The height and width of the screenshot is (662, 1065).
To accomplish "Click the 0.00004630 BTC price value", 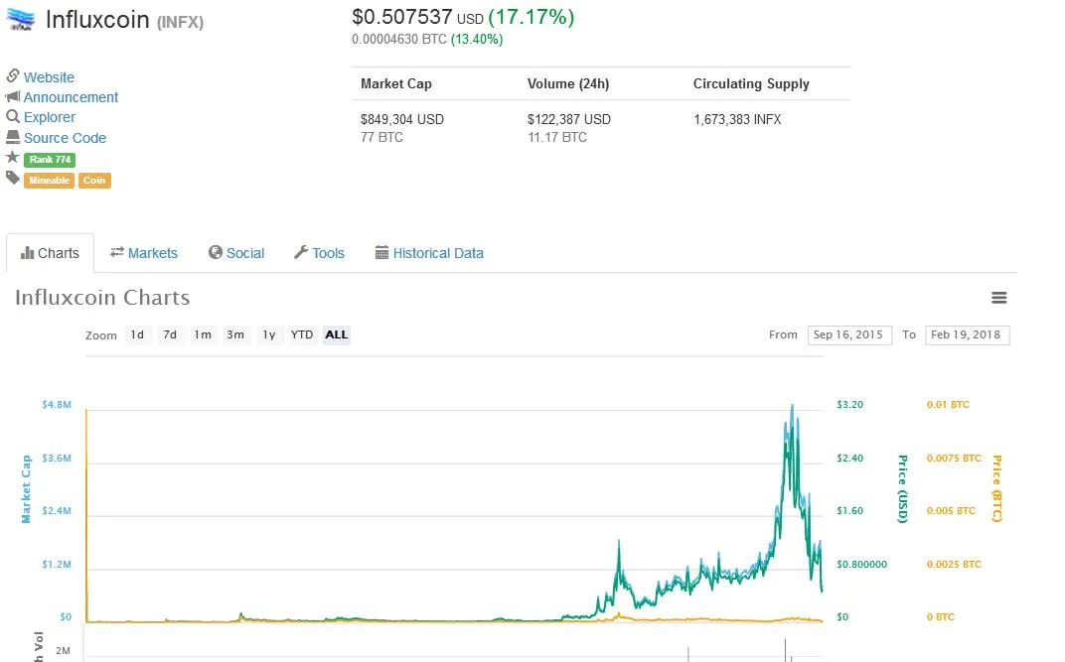I will pos(398,40).
